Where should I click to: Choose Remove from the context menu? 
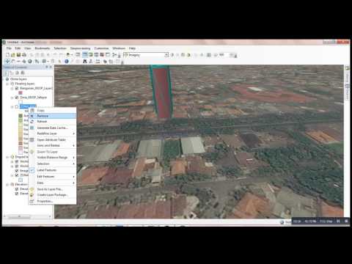[53, 116]
